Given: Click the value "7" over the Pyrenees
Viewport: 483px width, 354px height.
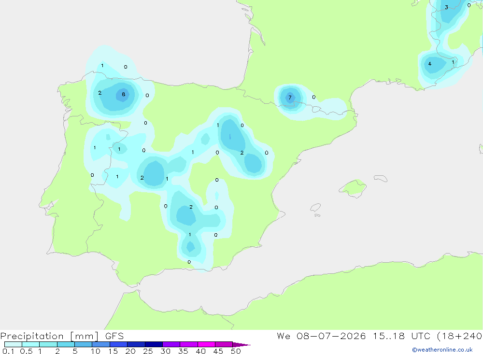Looking at the screenshot, I should pyautogui.click(x=290, y=98).
